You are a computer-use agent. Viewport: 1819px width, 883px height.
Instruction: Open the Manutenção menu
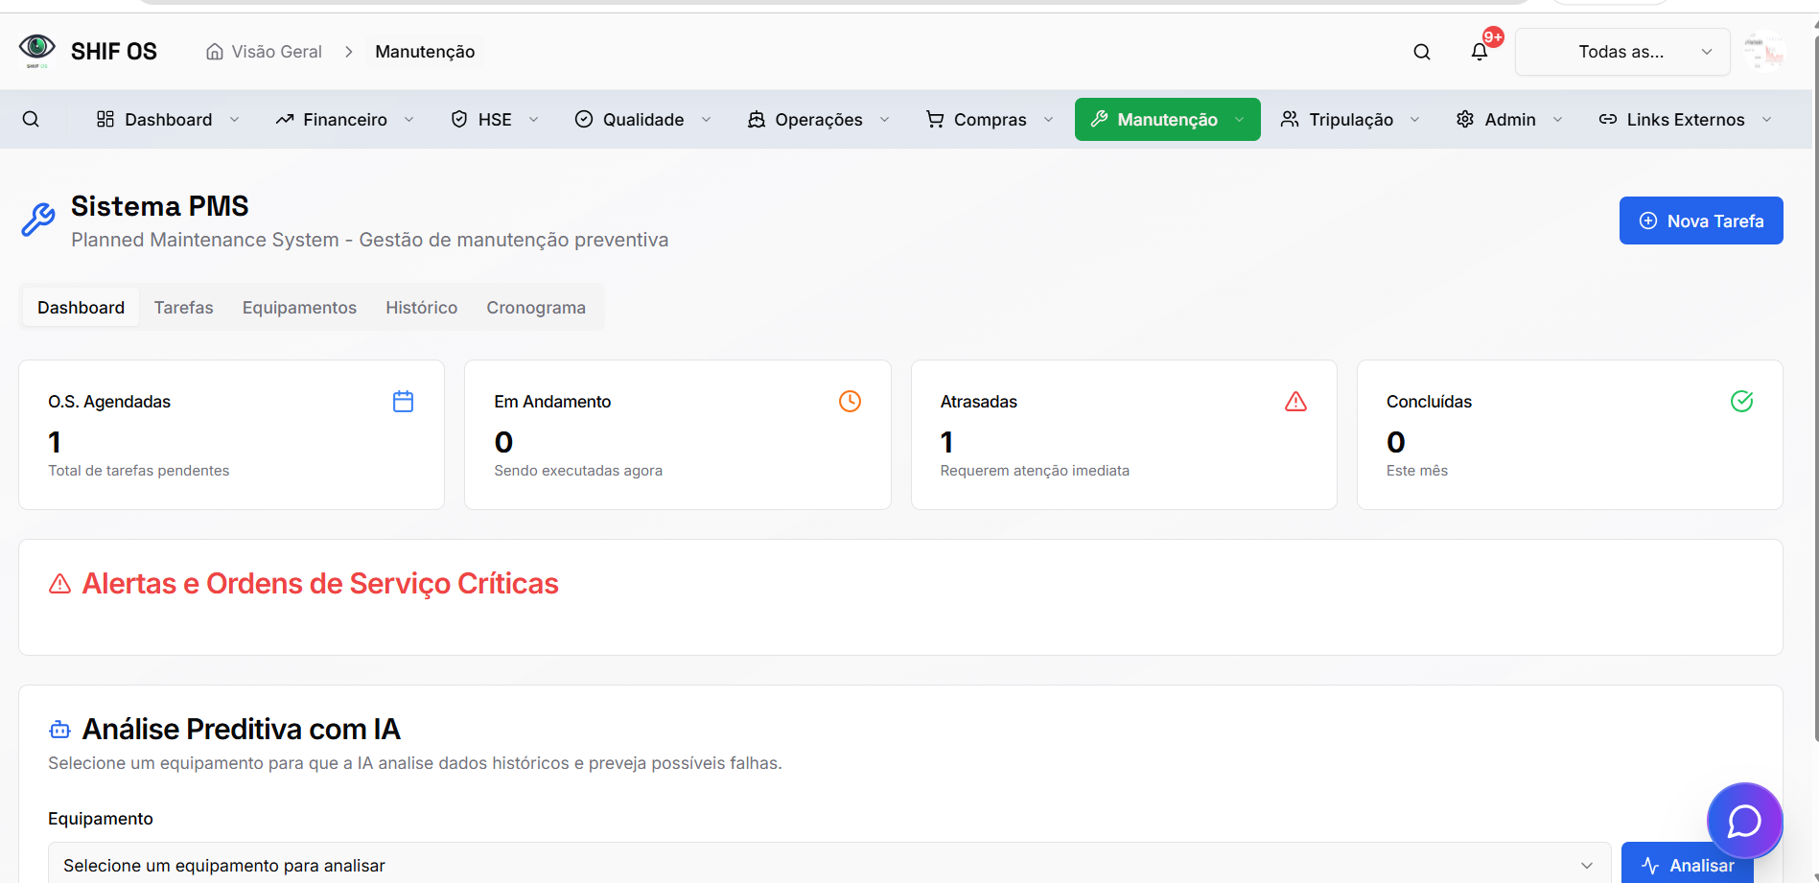1167,119
